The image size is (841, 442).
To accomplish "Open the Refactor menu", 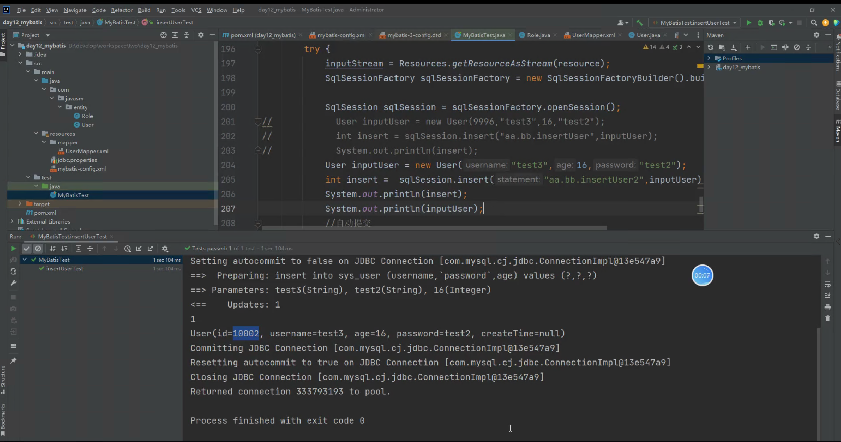I will point(121,10).
